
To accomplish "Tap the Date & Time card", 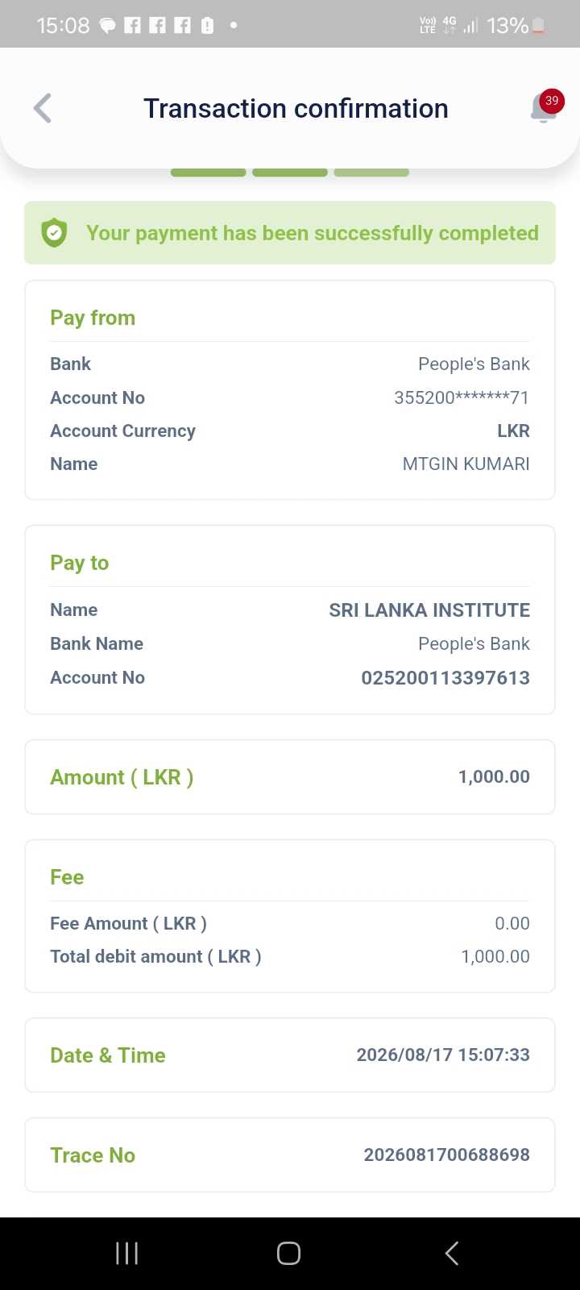I will (290, 1055).
